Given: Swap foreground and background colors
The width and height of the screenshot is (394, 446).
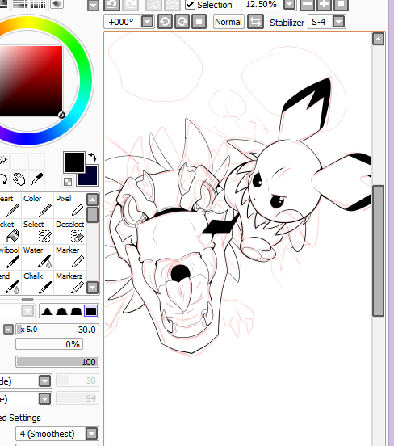Looking at the screenshot, I should (93, 157).
